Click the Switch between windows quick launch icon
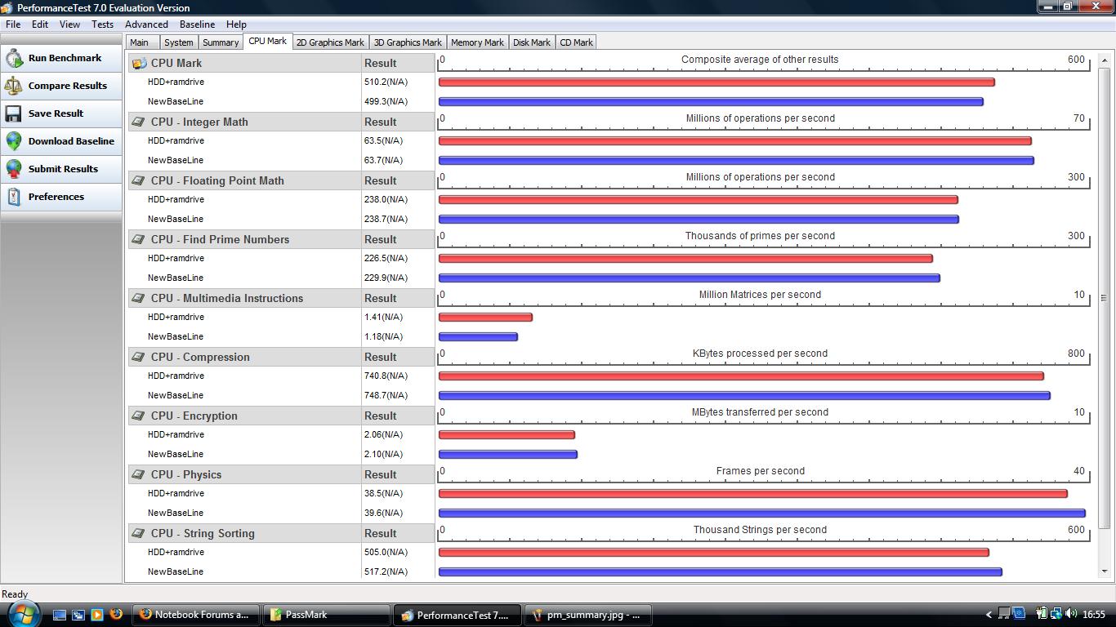Viewport: 1116px width, 627px height. [x=78, y=615]
